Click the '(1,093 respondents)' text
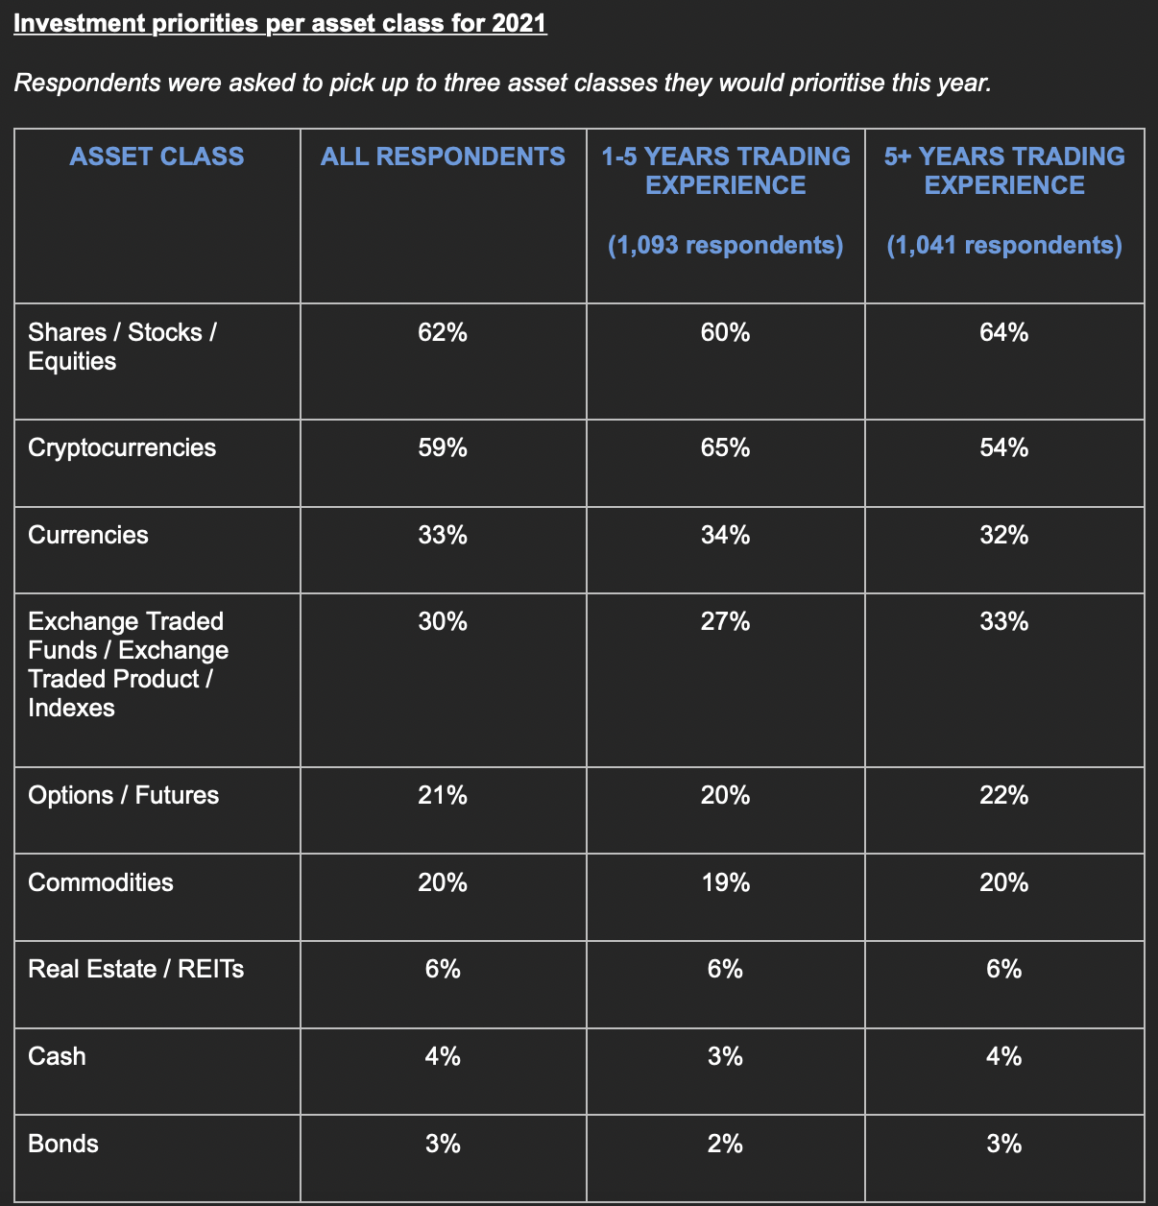This screenshot has width=1158, height=1206. 726,245
